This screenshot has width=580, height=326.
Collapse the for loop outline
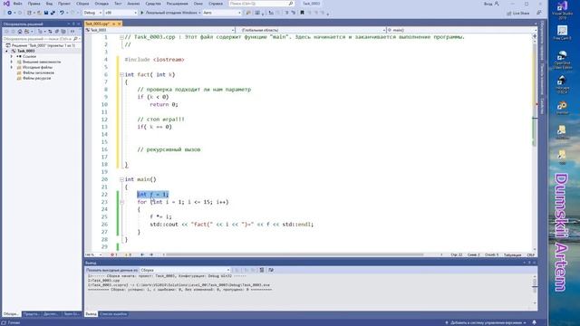tap(121, 202)
